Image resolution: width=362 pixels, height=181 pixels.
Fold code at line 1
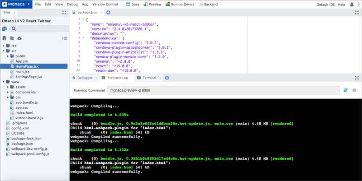pyautogui.click(x=83, y=19)
